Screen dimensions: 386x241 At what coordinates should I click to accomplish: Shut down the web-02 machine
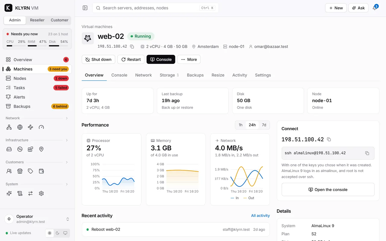(x=99, y=59)
